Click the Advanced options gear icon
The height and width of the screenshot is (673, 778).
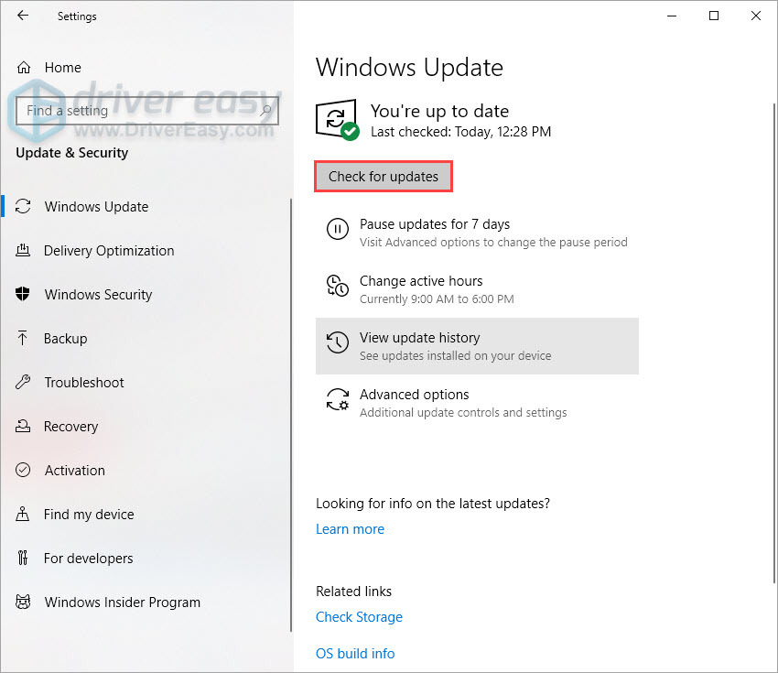(338, 399)
